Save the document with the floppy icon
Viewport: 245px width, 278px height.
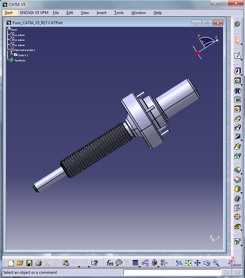(29, 263)
